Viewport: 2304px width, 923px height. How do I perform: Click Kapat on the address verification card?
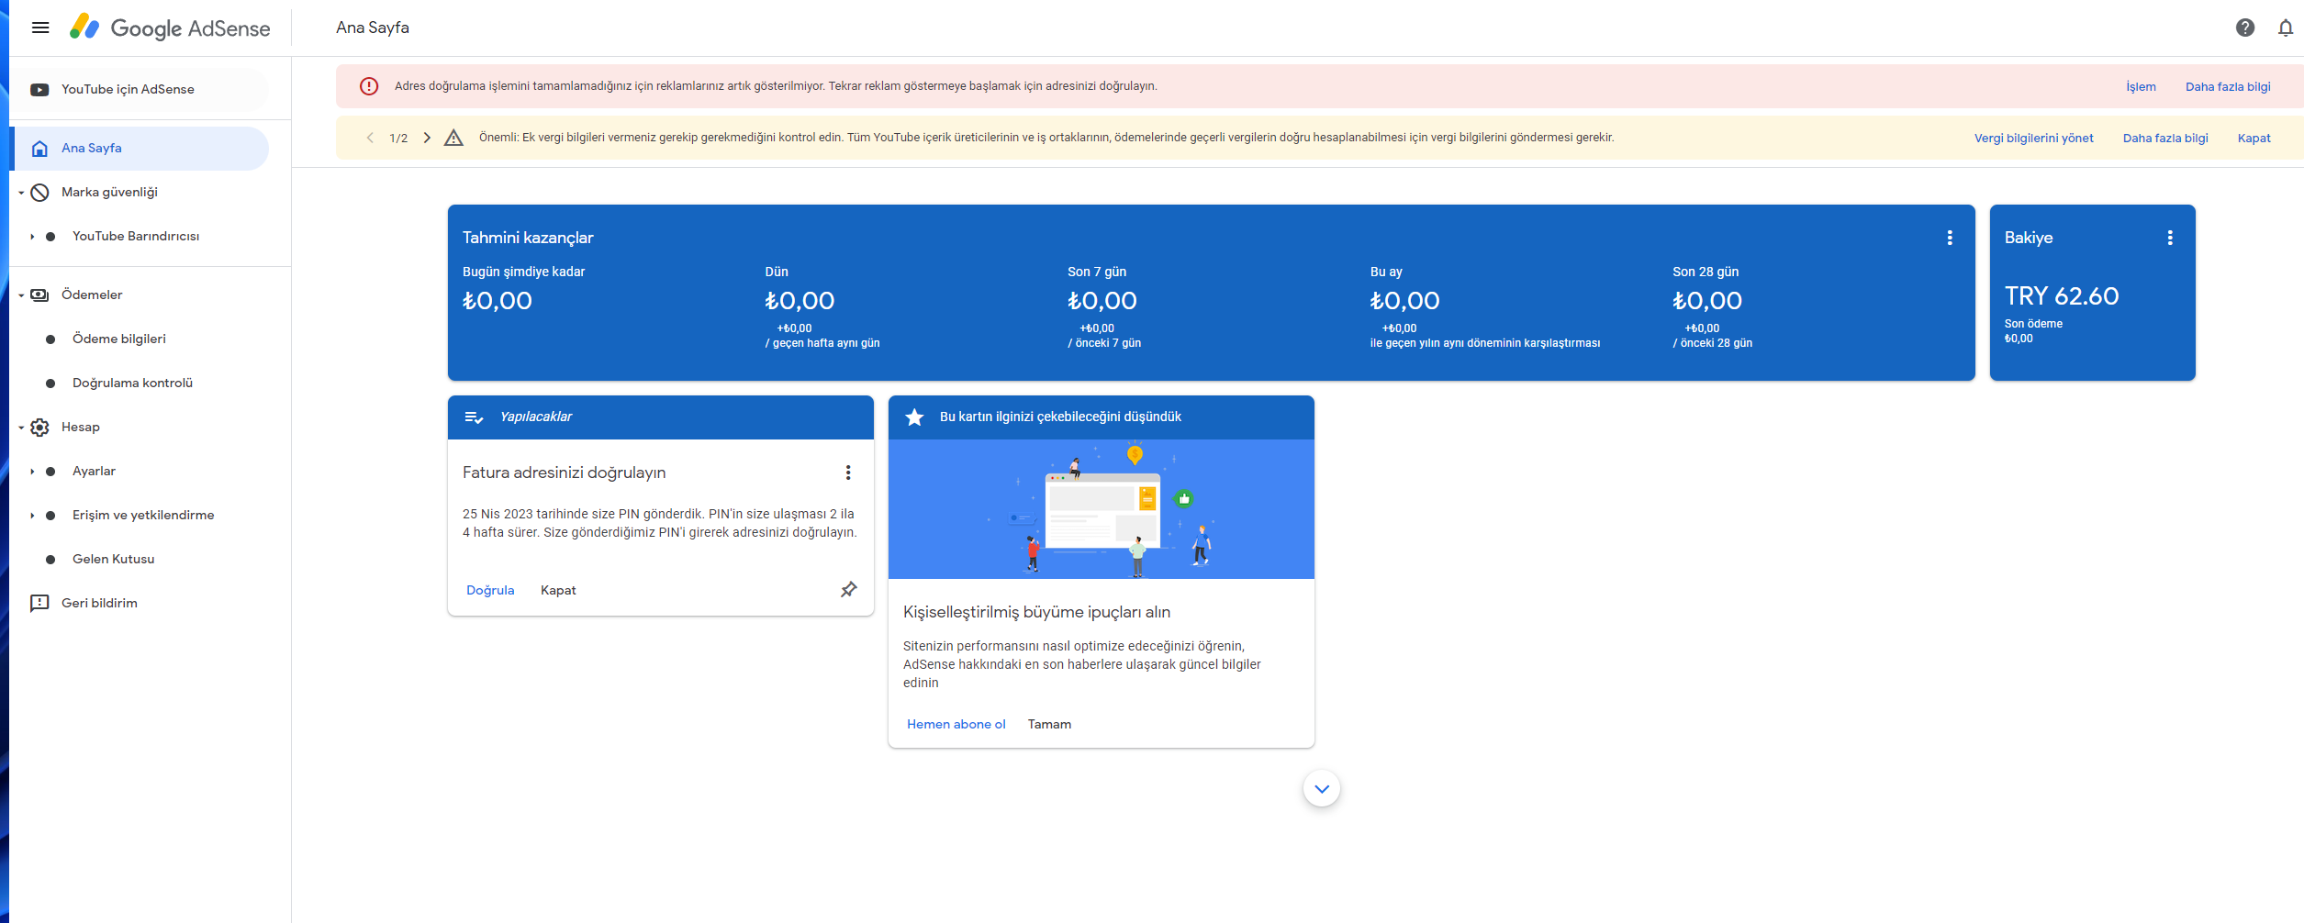[558, 591]
